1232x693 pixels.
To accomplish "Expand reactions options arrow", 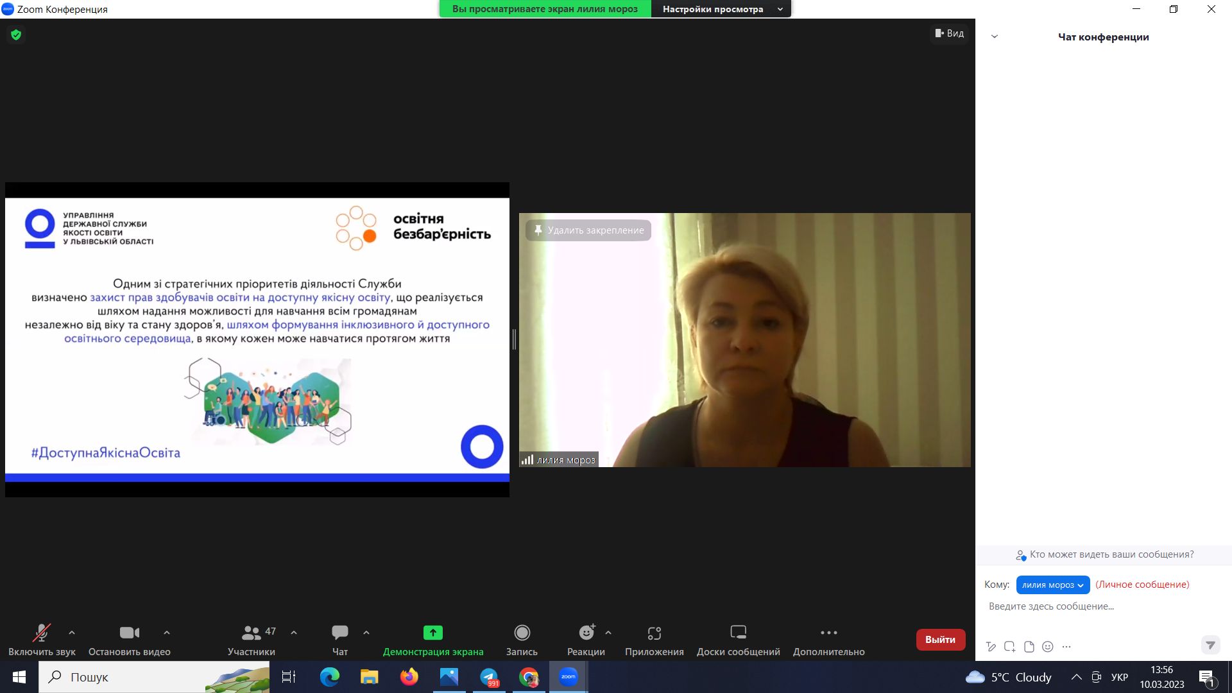I will 608,633.
